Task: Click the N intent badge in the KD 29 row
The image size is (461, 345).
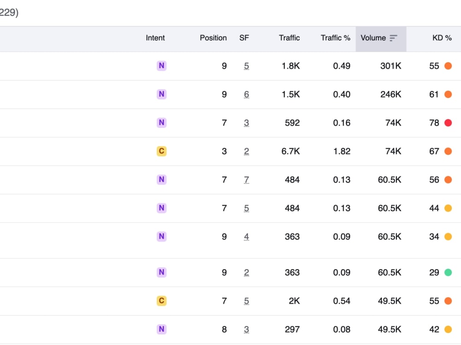Action: pyautogui.click(x=161, y=272)
